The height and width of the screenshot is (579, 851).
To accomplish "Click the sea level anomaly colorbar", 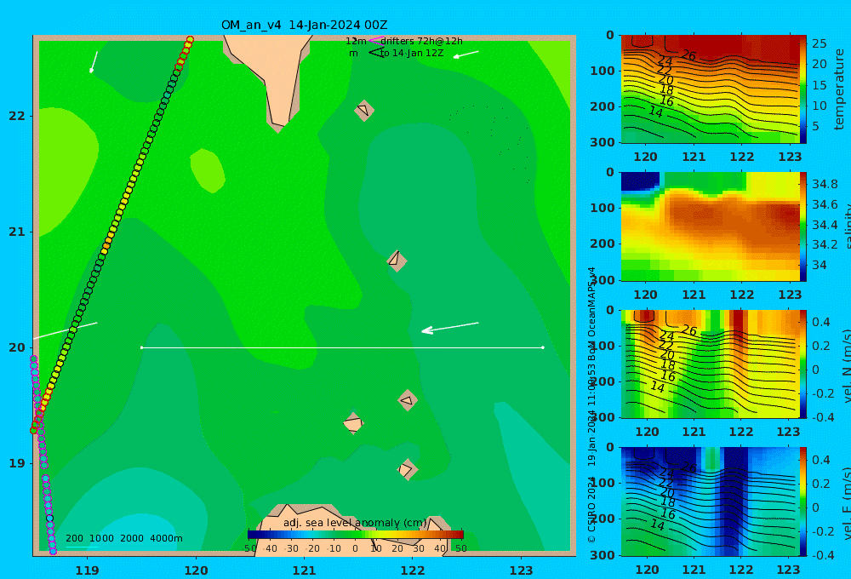I will coord(356,535).
